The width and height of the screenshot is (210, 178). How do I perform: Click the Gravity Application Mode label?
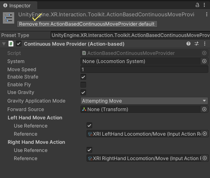click(x=36, y=101)
